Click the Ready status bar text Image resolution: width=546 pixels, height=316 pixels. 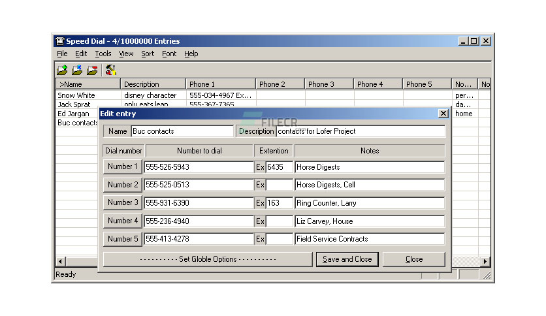coord(66,274)
